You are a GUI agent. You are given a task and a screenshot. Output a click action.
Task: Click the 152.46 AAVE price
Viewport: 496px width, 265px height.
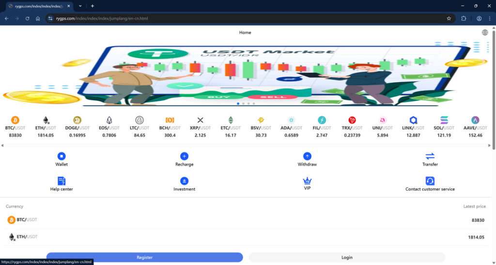point(475,135)
